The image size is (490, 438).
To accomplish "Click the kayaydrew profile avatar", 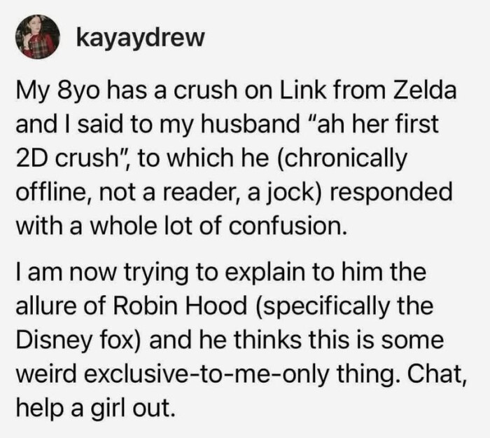I will (38, 38).
